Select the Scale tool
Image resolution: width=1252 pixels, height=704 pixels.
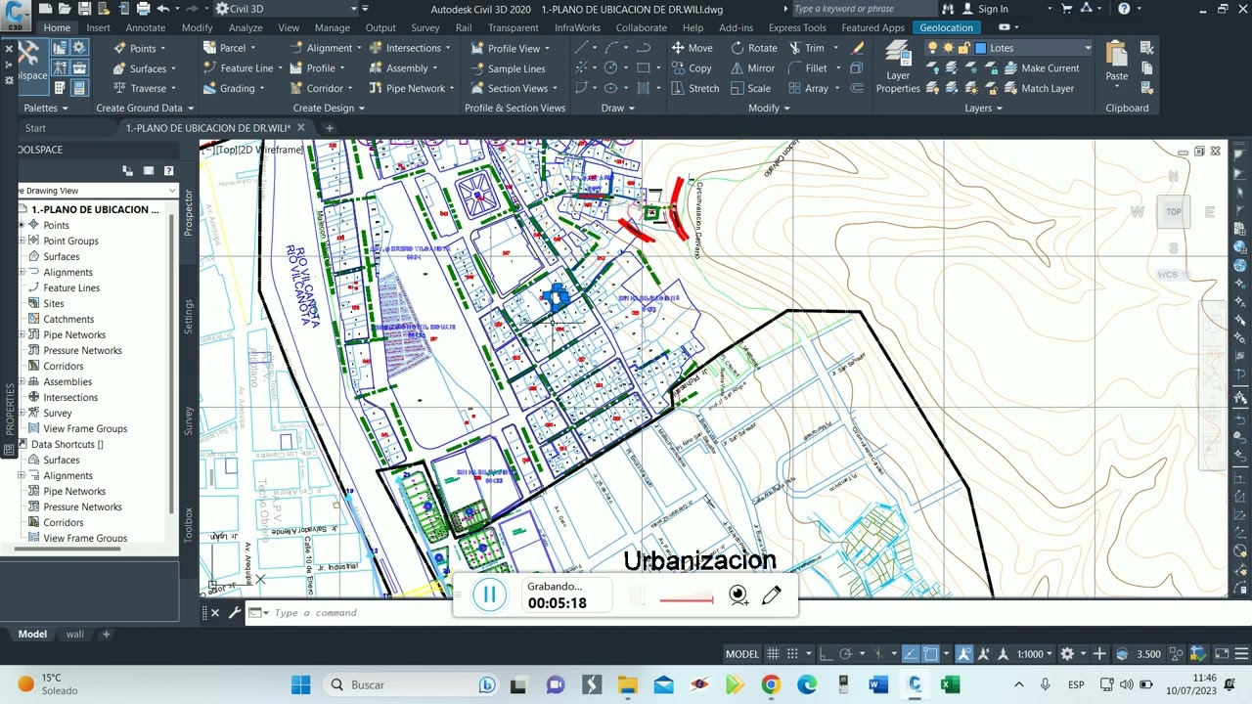point(750,88)
